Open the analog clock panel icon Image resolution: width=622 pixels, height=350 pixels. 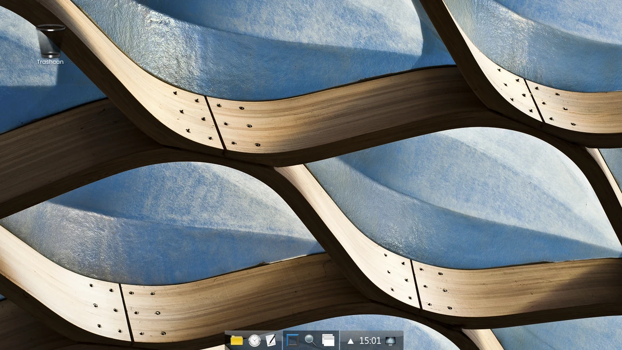[254, 341]
